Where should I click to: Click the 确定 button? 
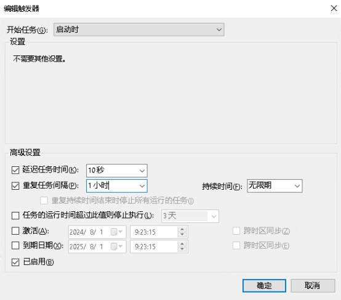[264, 286]
